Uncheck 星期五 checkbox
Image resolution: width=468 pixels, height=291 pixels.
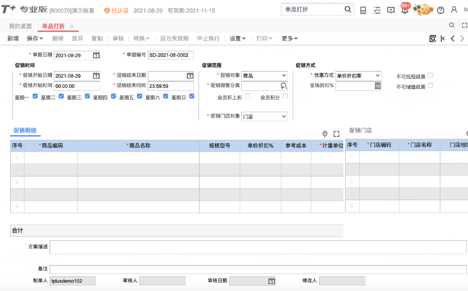click(x=139, y=96)
